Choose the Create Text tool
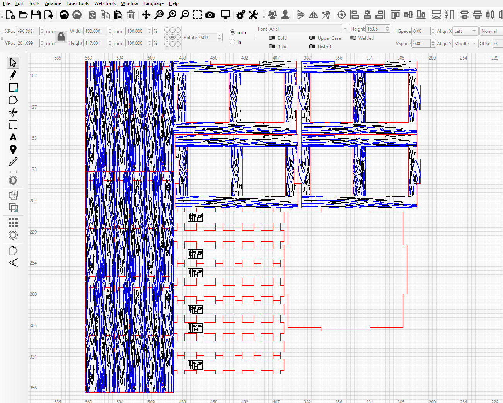 (x=13, y=137)
